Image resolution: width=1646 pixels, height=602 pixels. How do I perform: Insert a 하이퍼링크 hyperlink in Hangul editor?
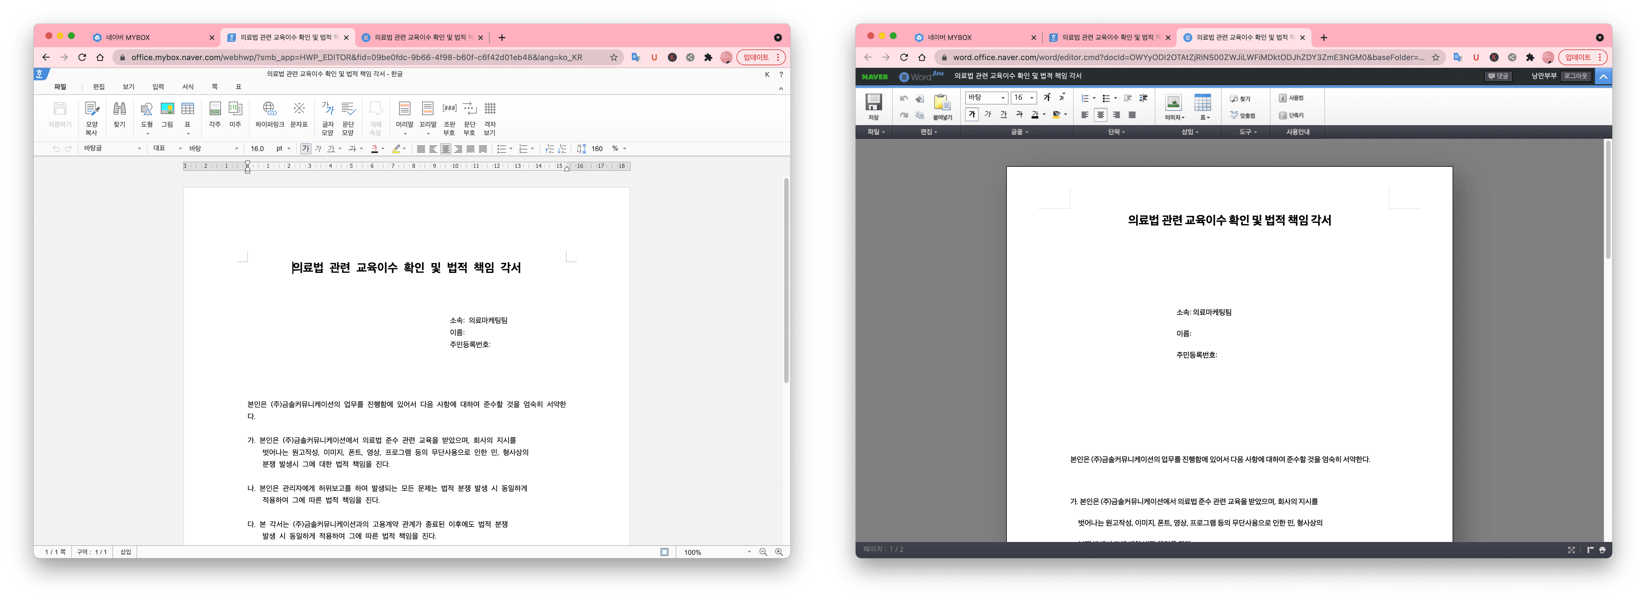[270, 114]
